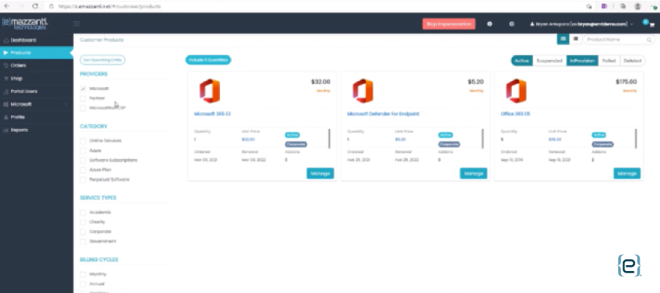
Task: Select the Deleted status tab
Action: coord(631,61)
